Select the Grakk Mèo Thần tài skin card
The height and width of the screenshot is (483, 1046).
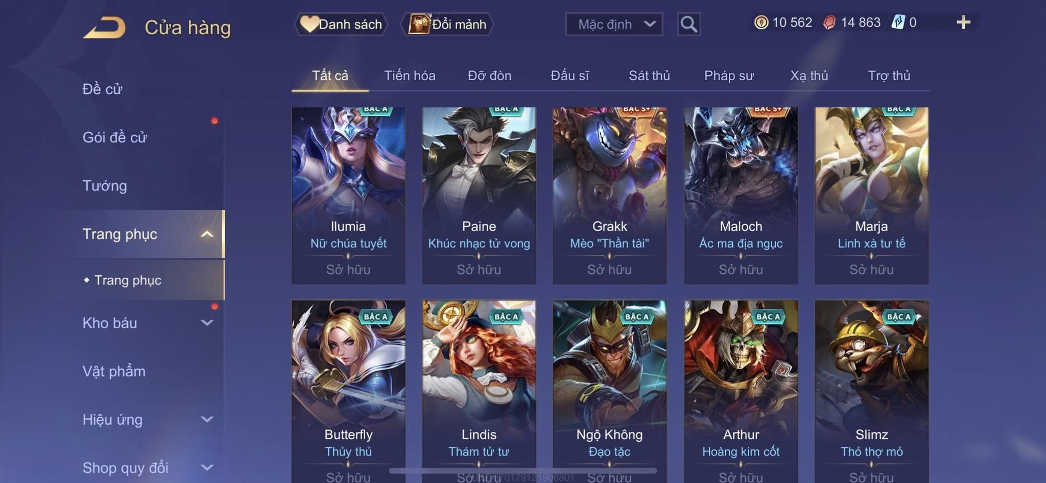609,195
